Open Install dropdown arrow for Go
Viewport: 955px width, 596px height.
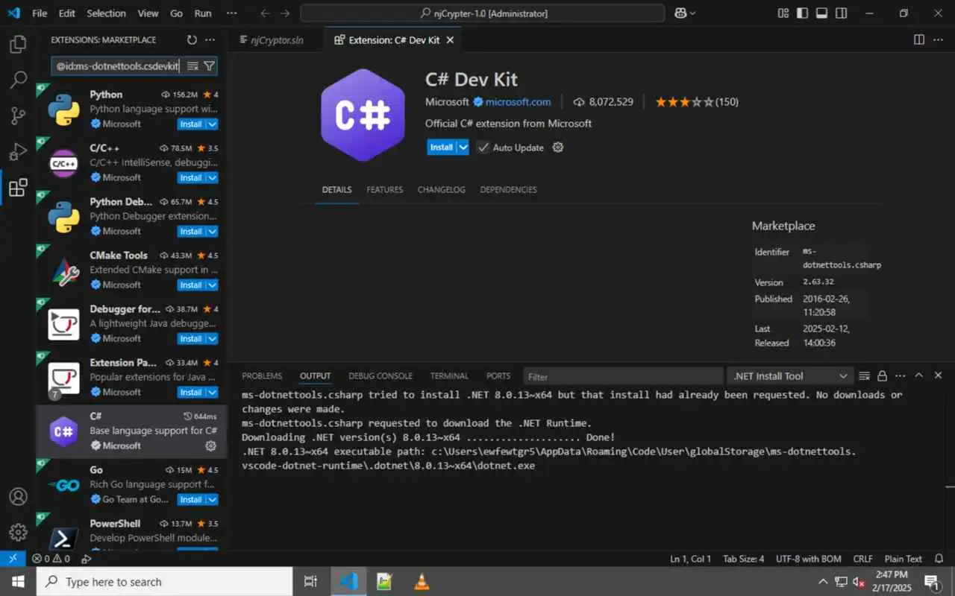(x=212, y=500)
